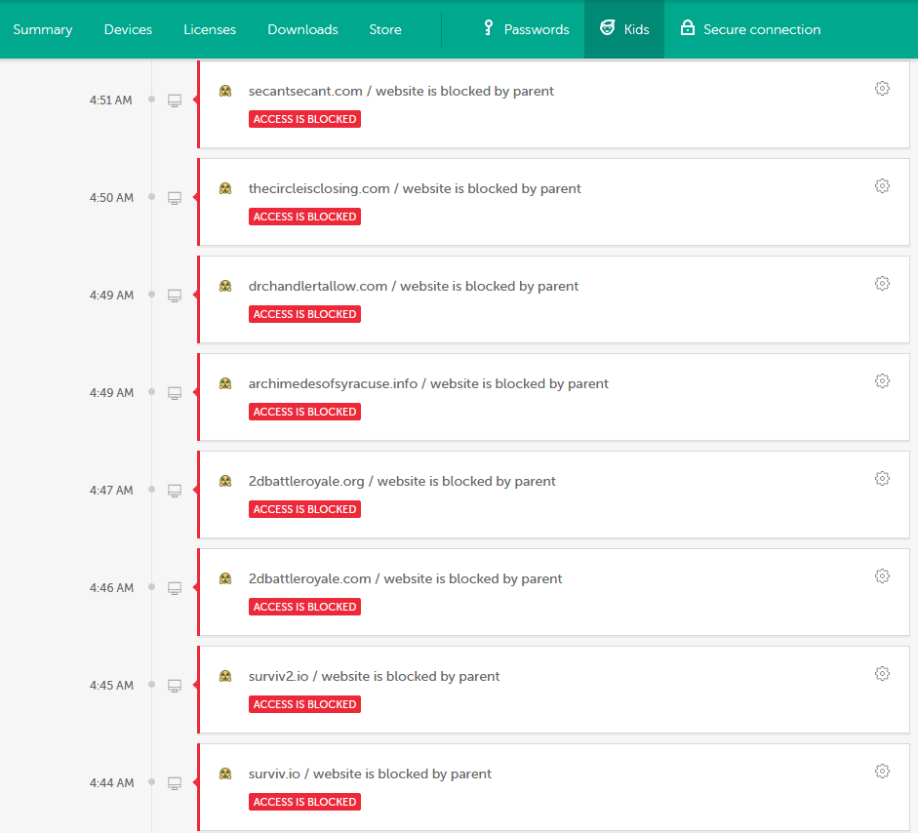Click category icon next to 2dbattleroyale.com
918x833 pixels.
225,579
